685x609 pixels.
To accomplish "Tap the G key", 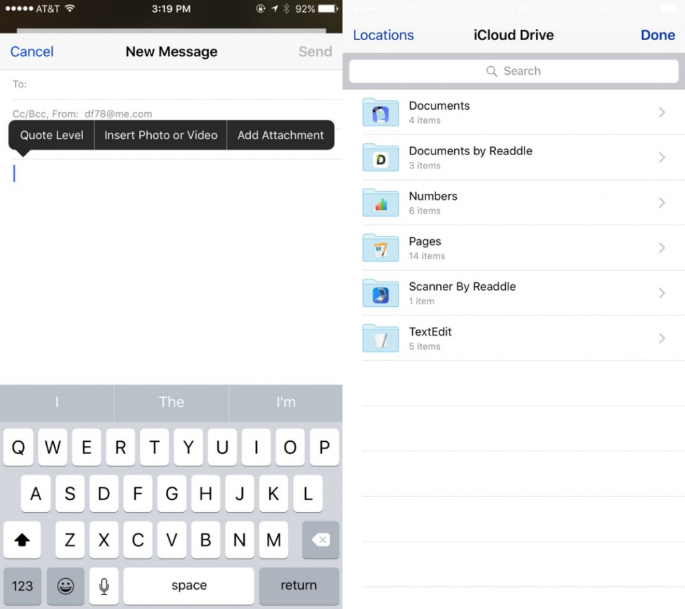I will (172, 494).
